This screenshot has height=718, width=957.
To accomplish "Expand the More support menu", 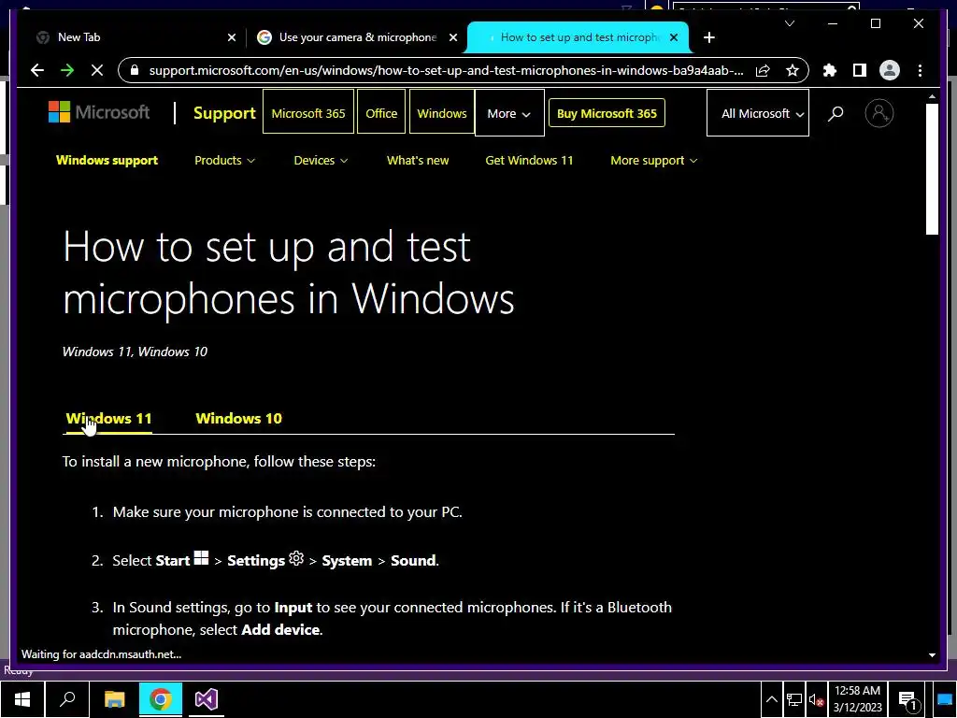I will click(x=653, y=161).
